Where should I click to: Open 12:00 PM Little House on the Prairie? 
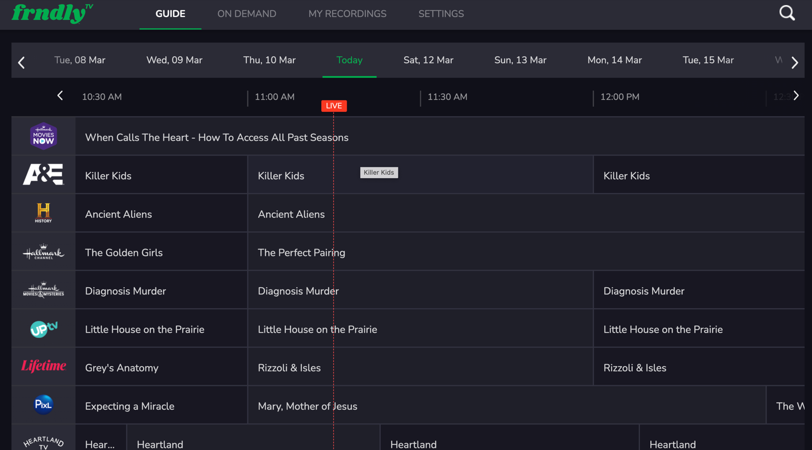(699, 329)
